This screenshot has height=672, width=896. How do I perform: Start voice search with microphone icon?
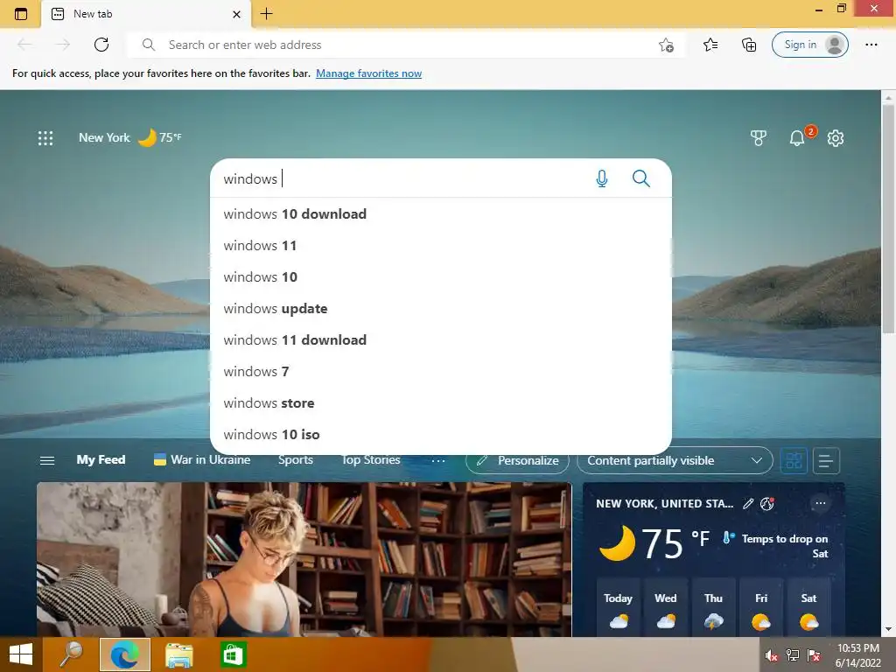point(602,178)
